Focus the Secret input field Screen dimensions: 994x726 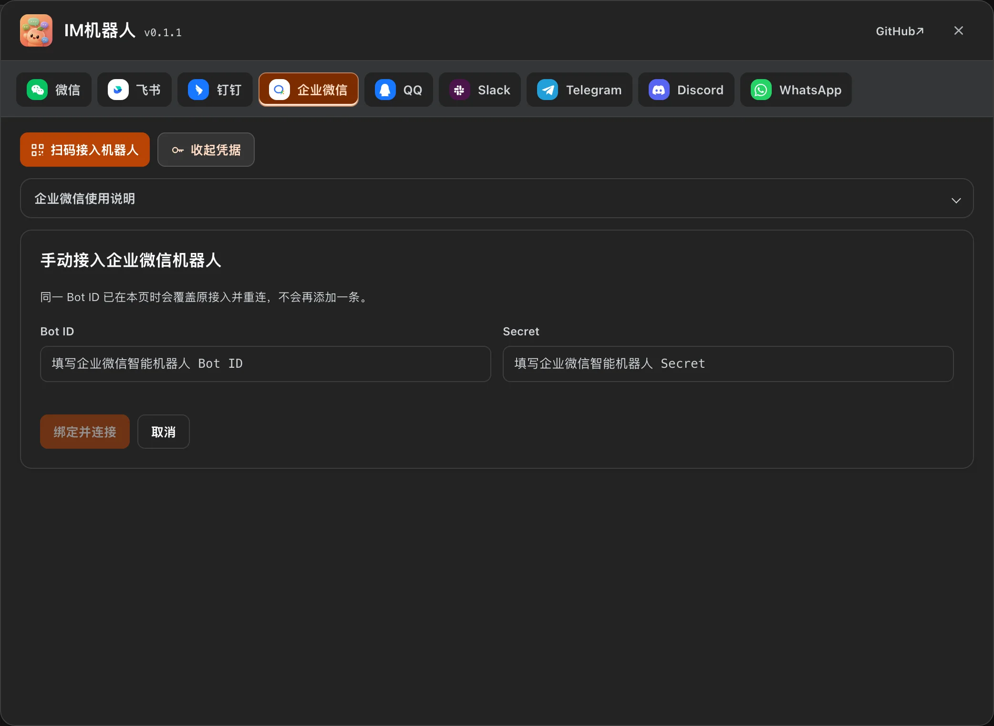[x=728, y=364]
